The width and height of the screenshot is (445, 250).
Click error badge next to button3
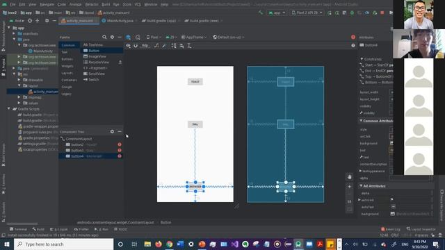tap(120, 150)
